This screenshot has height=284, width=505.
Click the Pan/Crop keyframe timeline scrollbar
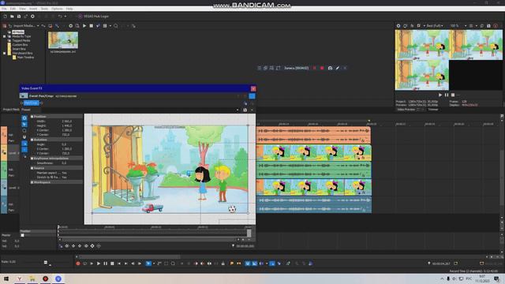pos(148,240)
